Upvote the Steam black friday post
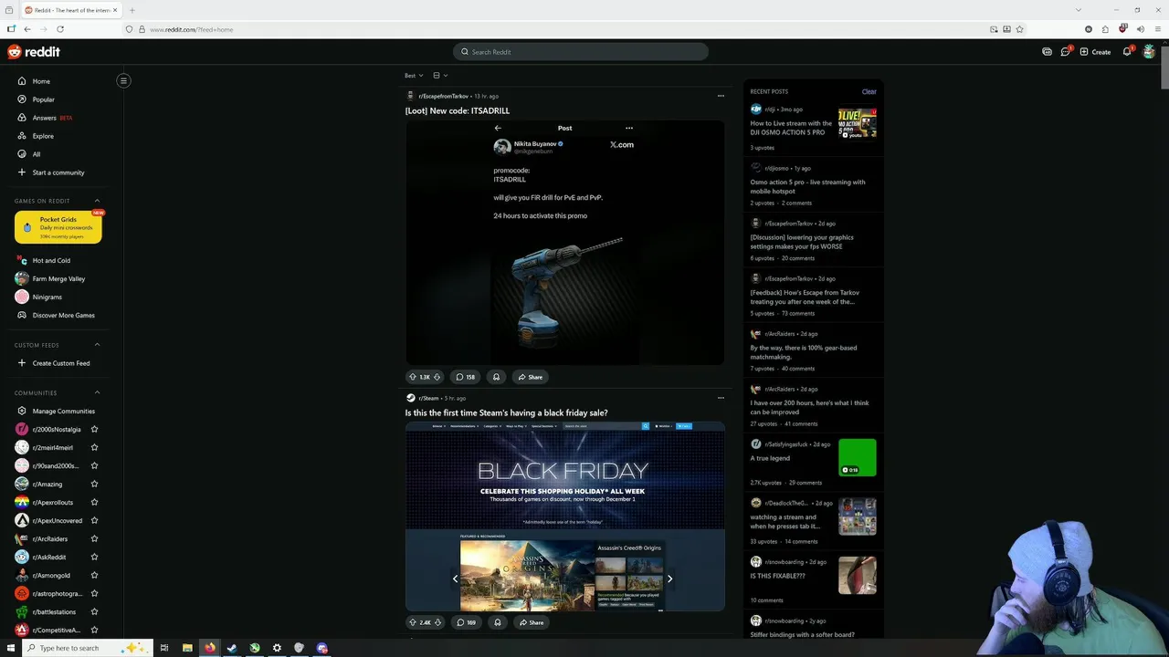This screenshot has width=1169, height=657. coord(413,622)
